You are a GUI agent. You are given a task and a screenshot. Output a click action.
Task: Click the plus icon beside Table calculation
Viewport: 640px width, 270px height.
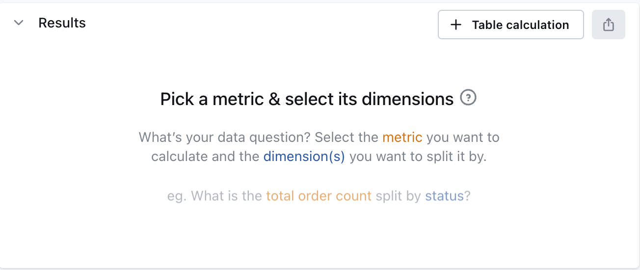point(456,25)
